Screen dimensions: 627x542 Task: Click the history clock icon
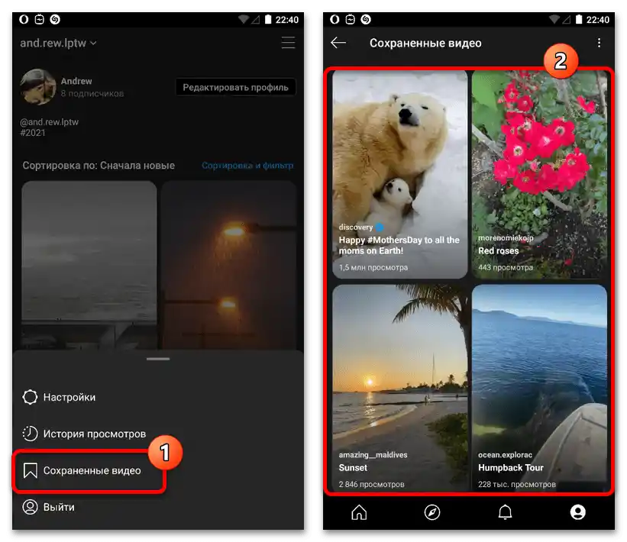click(30, 434)
